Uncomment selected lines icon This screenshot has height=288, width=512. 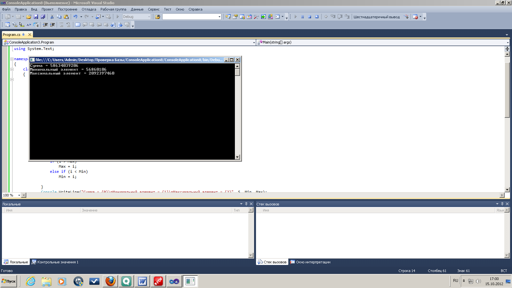click(68, 25)
